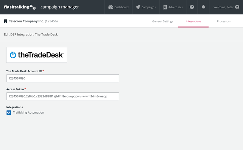Switch to the General Settings tab
243x150 pixels.
click(163, 21)
